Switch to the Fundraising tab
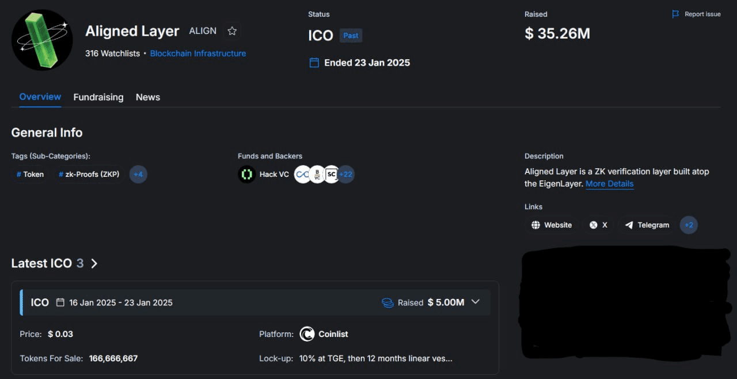Viewport: 737px width, 379px height. tap(98, 97)
